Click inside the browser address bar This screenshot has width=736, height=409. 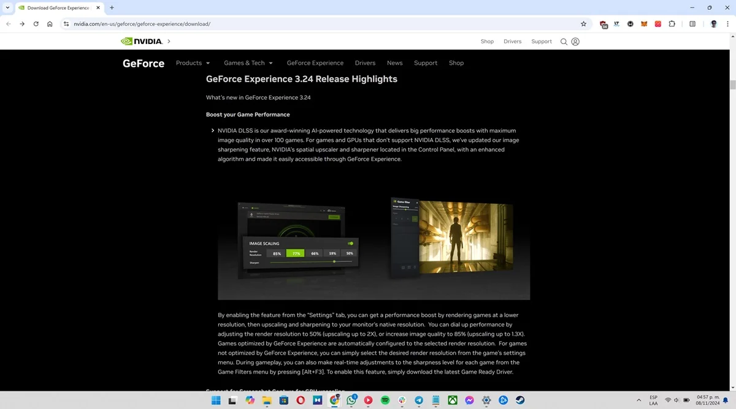184,24
